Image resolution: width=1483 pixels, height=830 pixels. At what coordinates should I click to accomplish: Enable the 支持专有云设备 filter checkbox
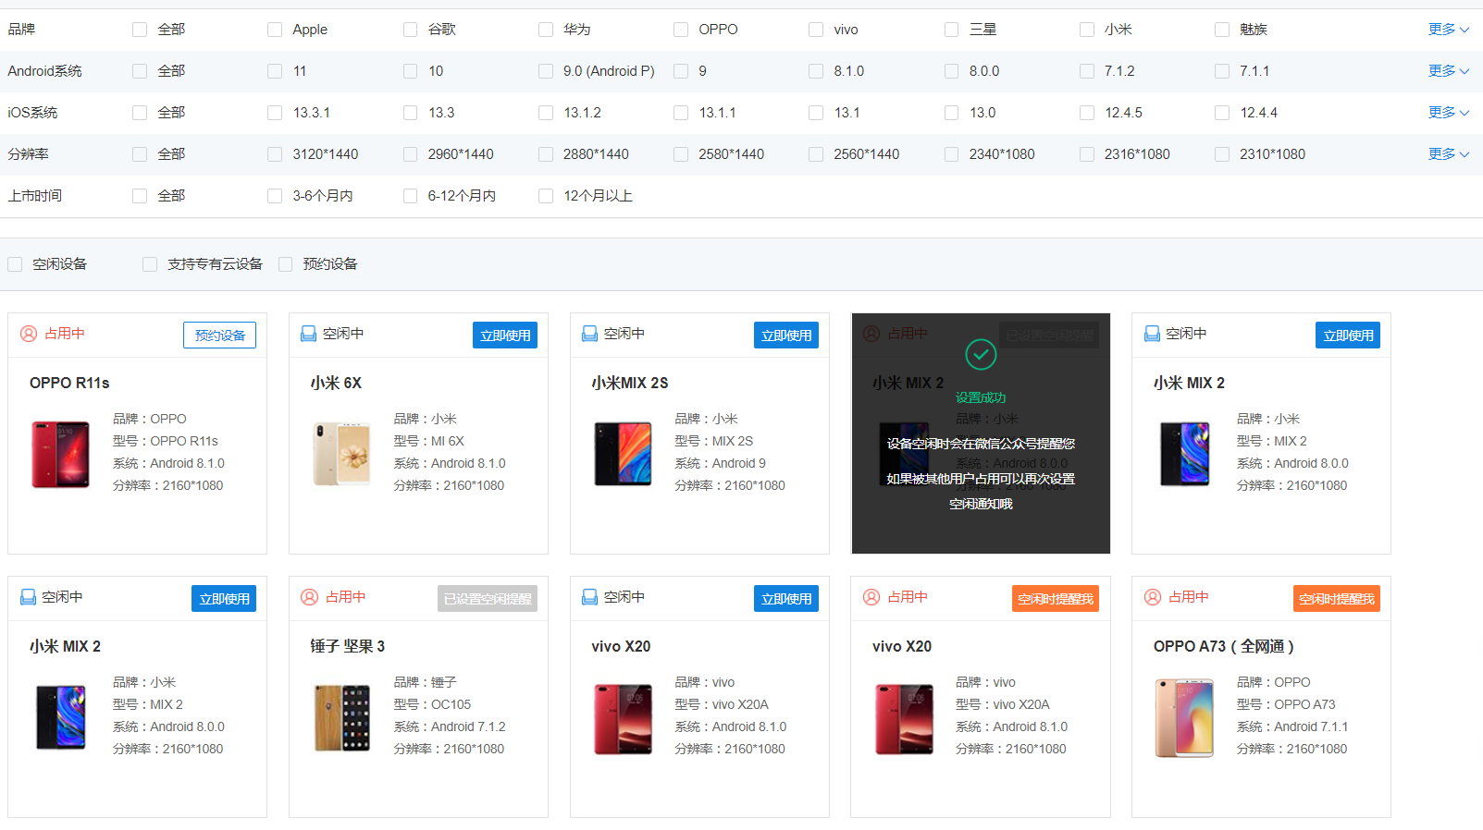tap(150, 264)
